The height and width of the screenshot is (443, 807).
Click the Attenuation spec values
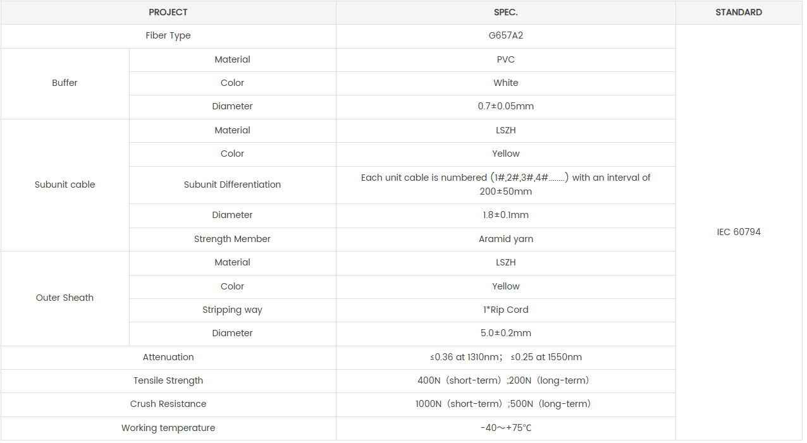pos(505,357)
